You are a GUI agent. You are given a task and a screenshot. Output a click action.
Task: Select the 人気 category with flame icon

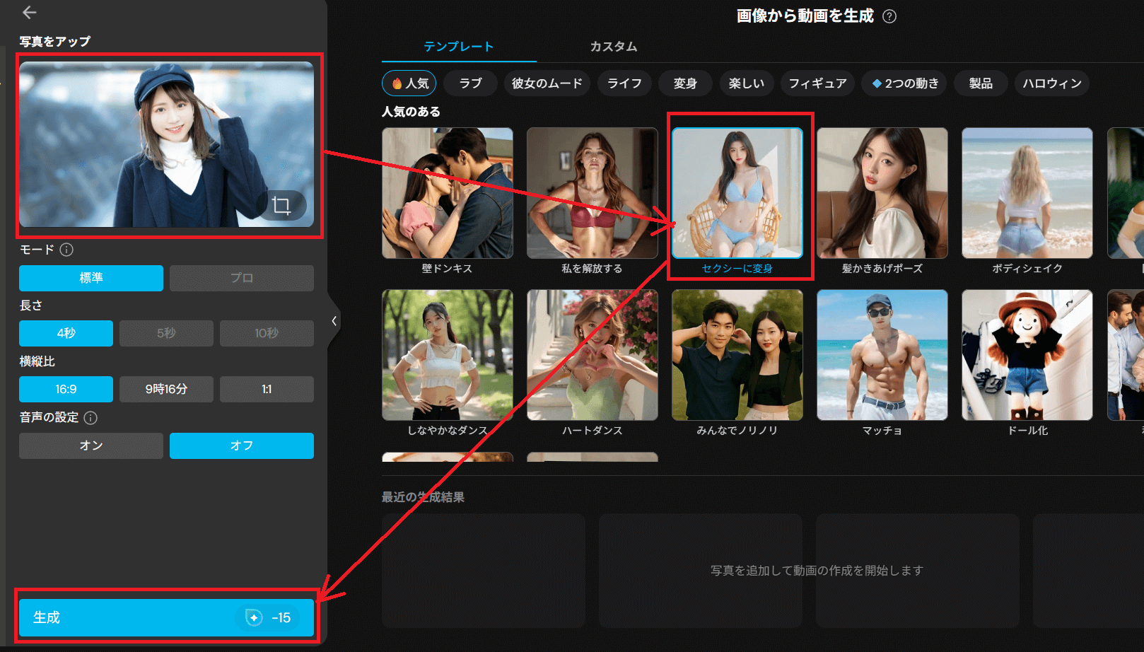click(x=409, y=83)
